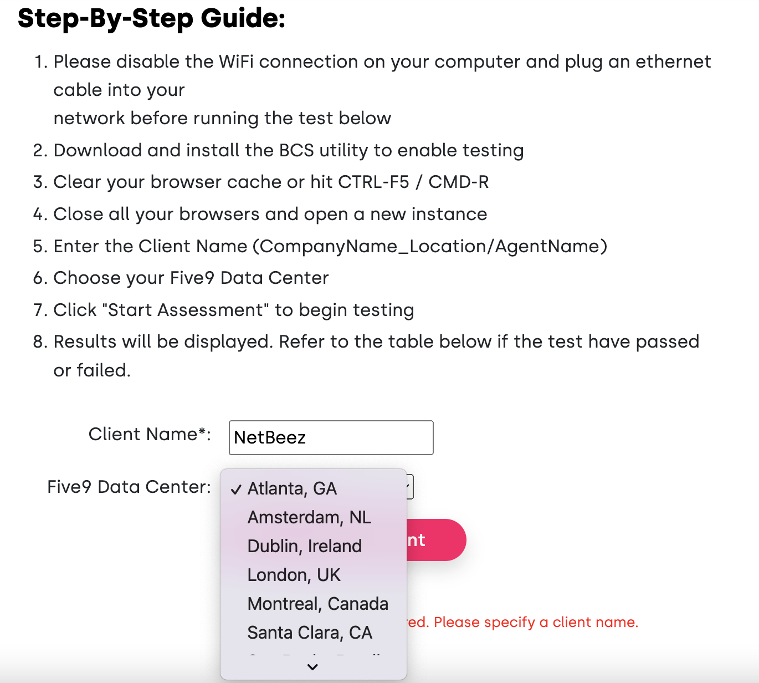Click the Step-By-Step Guide heading
The height and width of the screenshot is (683, 759).
(x=152, y=18)
